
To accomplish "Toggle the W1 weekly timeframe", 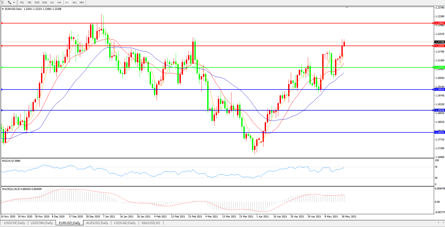I will point(75,3).
